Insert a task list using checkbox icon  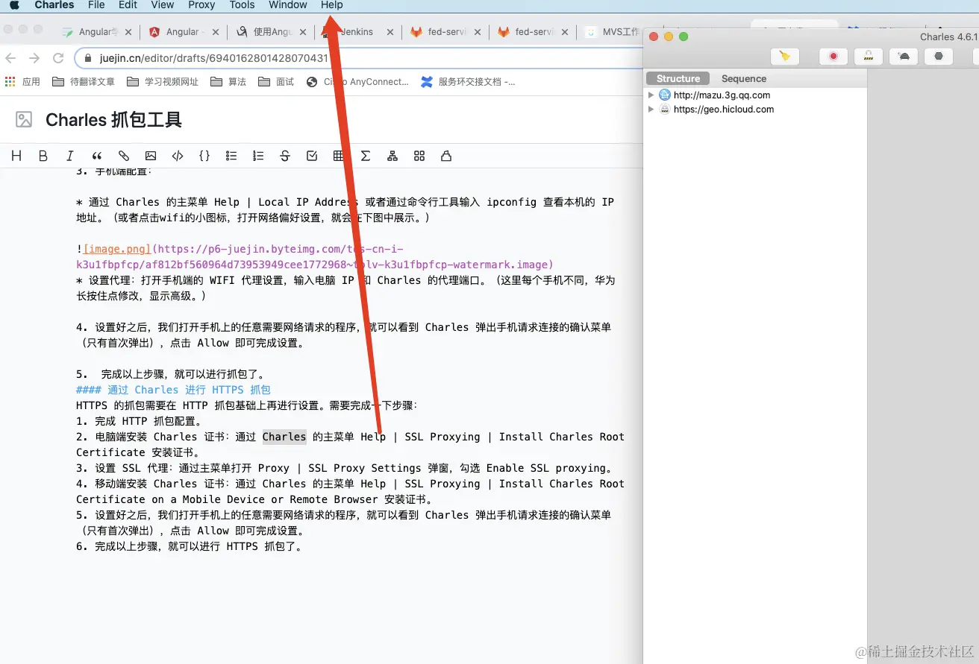click(312, 156)
